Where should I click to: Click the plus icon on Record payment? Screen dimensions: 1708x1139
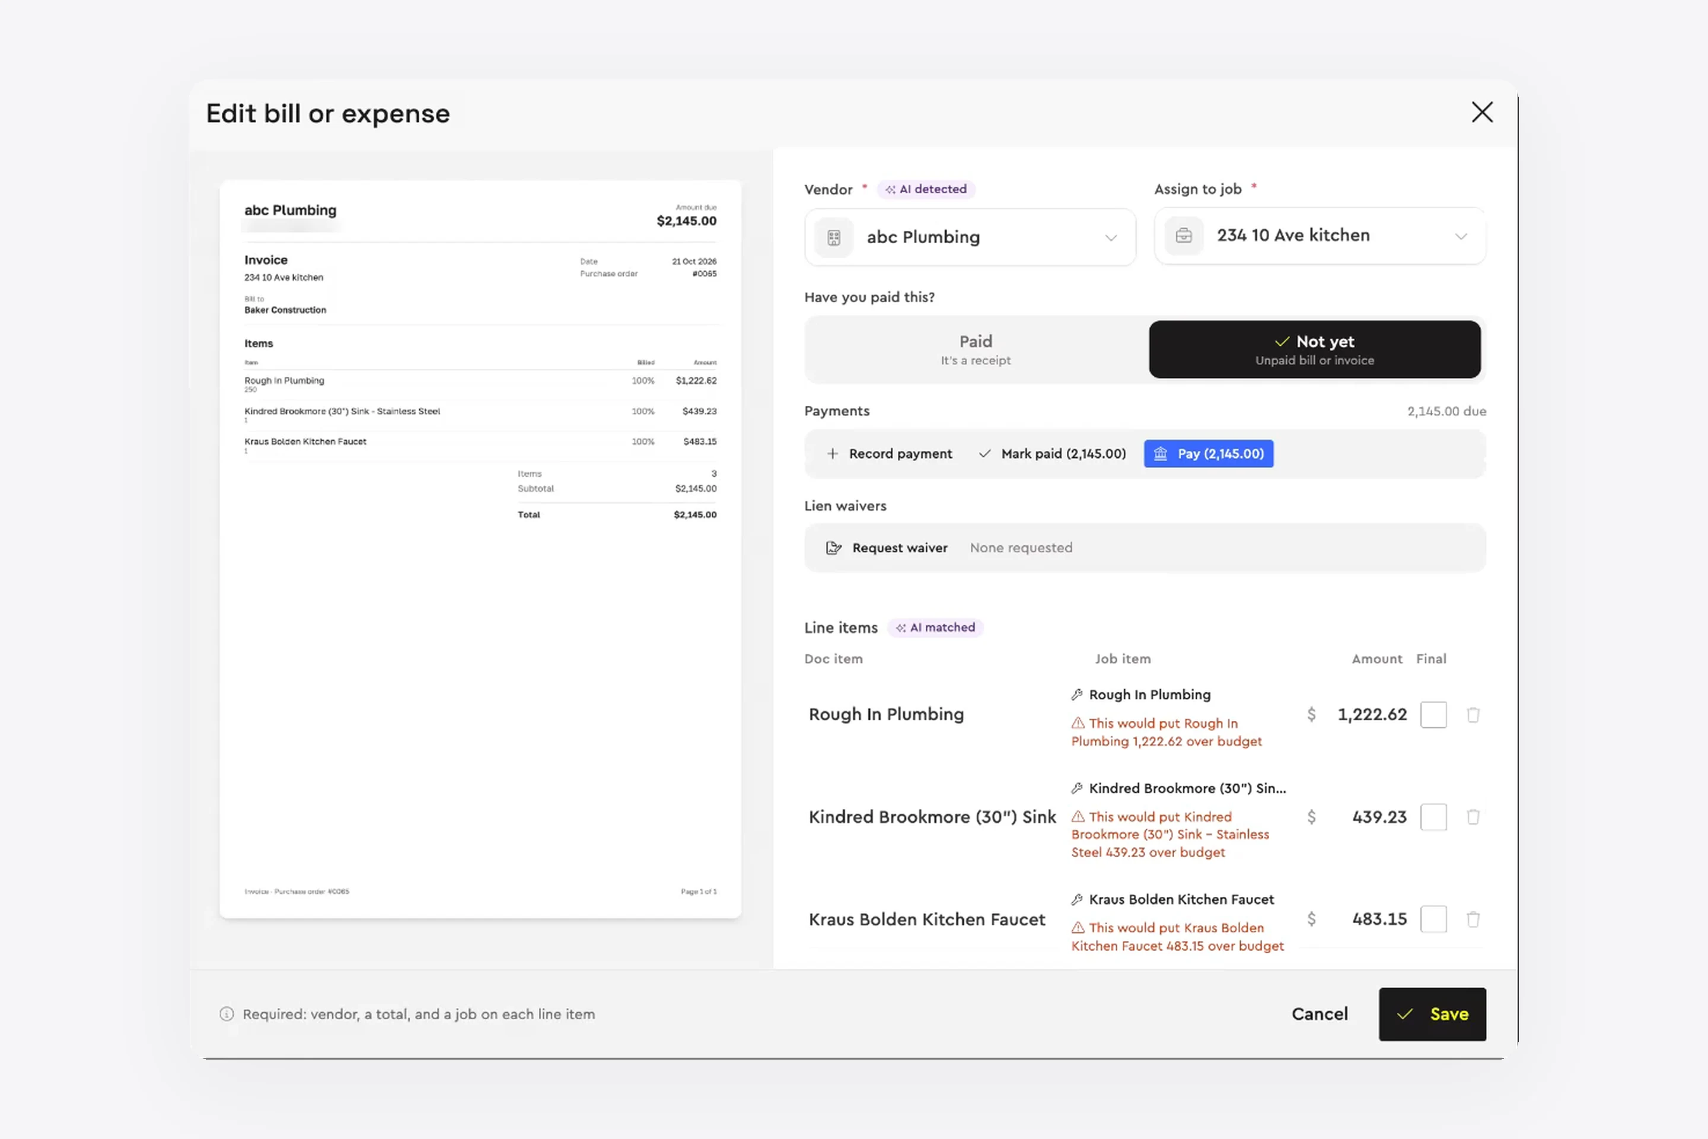(832, 453)
